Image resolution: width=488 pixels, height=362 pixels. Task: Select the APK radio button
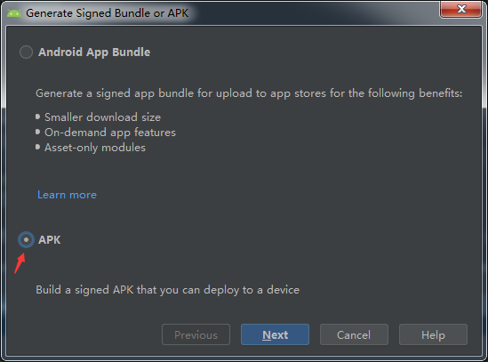26,239
